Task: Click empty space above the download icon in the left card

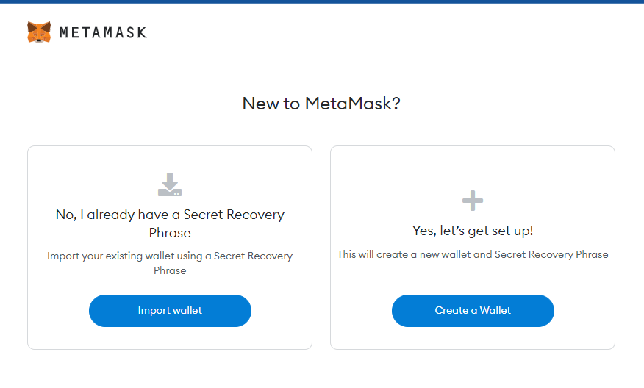Action: pos(170,159)
